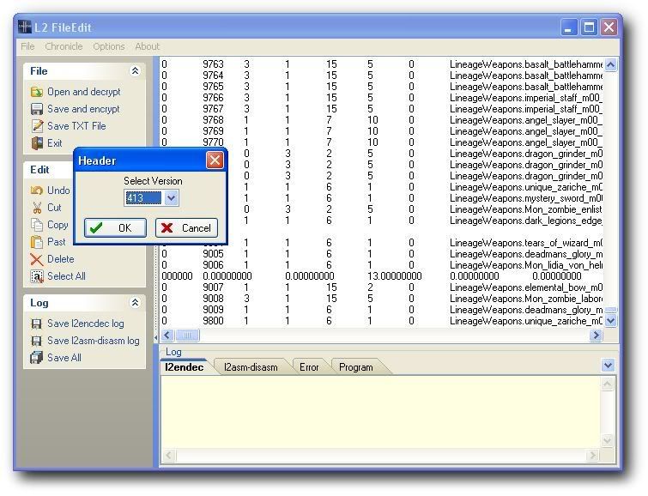Viewport: 648px width, 496px height.
Task: Click Save TXT File label
Action: tap(76, 126)
